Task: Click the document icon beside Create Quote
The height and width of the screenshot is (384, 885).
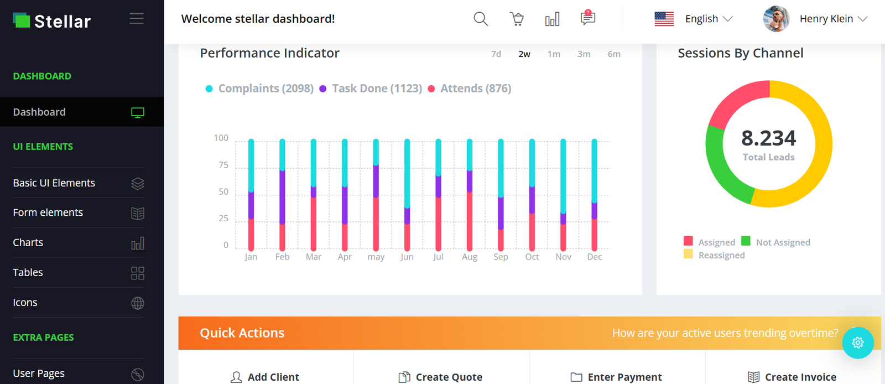Action: click(x=404, y=377)
